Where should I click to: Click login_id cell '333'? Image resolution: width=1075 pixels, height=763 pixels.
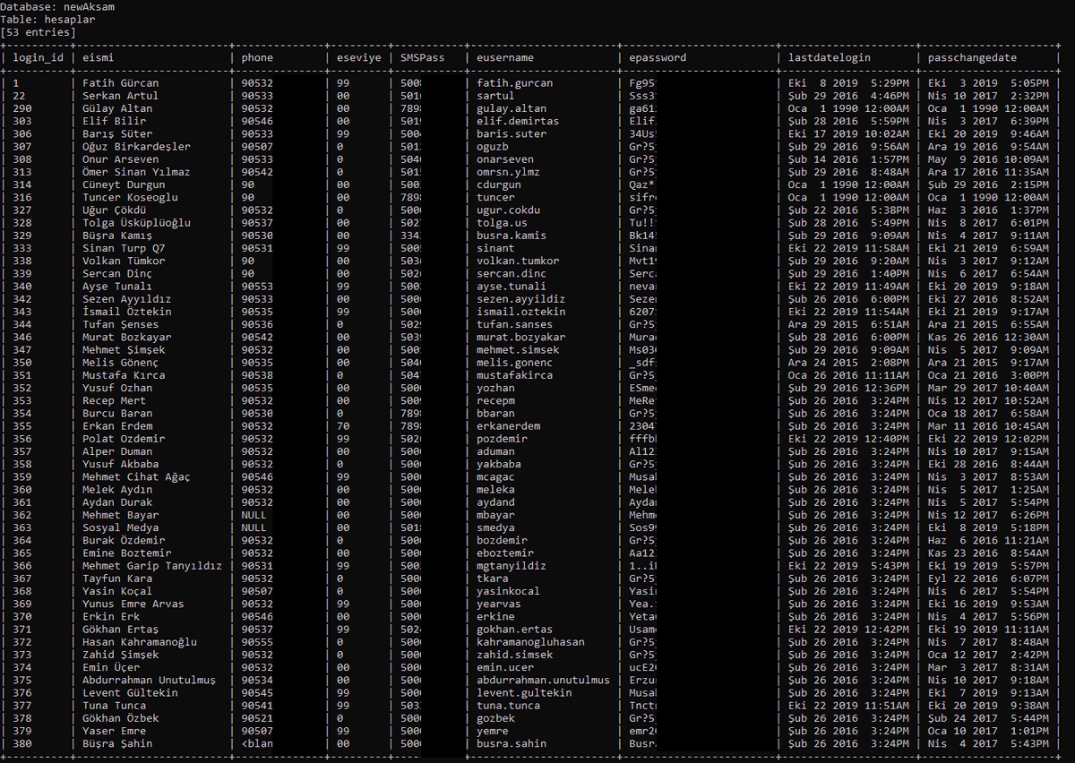(x=22, y=248)
